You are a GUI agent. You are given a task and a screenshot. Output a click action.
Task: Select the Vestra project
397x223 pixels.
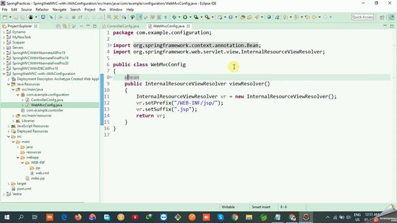pos(17,194)
